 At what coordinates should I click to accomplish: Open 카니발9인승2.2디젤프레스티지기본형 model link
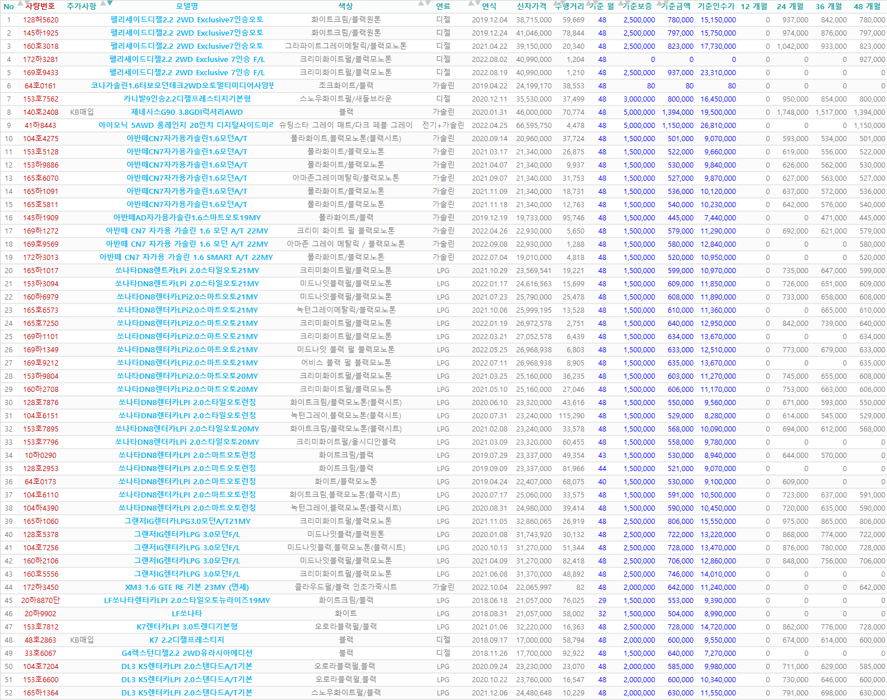pos(187,99)
